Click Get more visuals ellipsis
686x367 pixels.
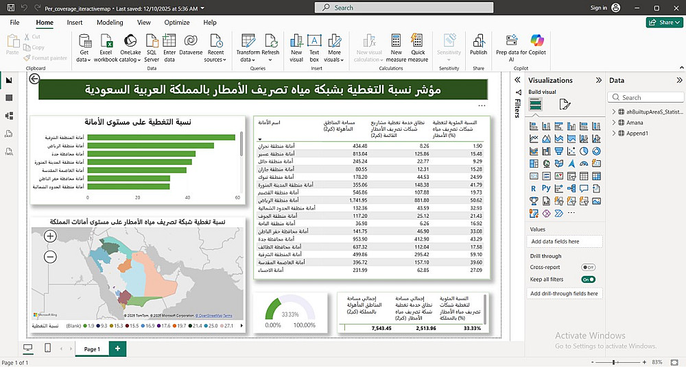[x=571, y=213]
